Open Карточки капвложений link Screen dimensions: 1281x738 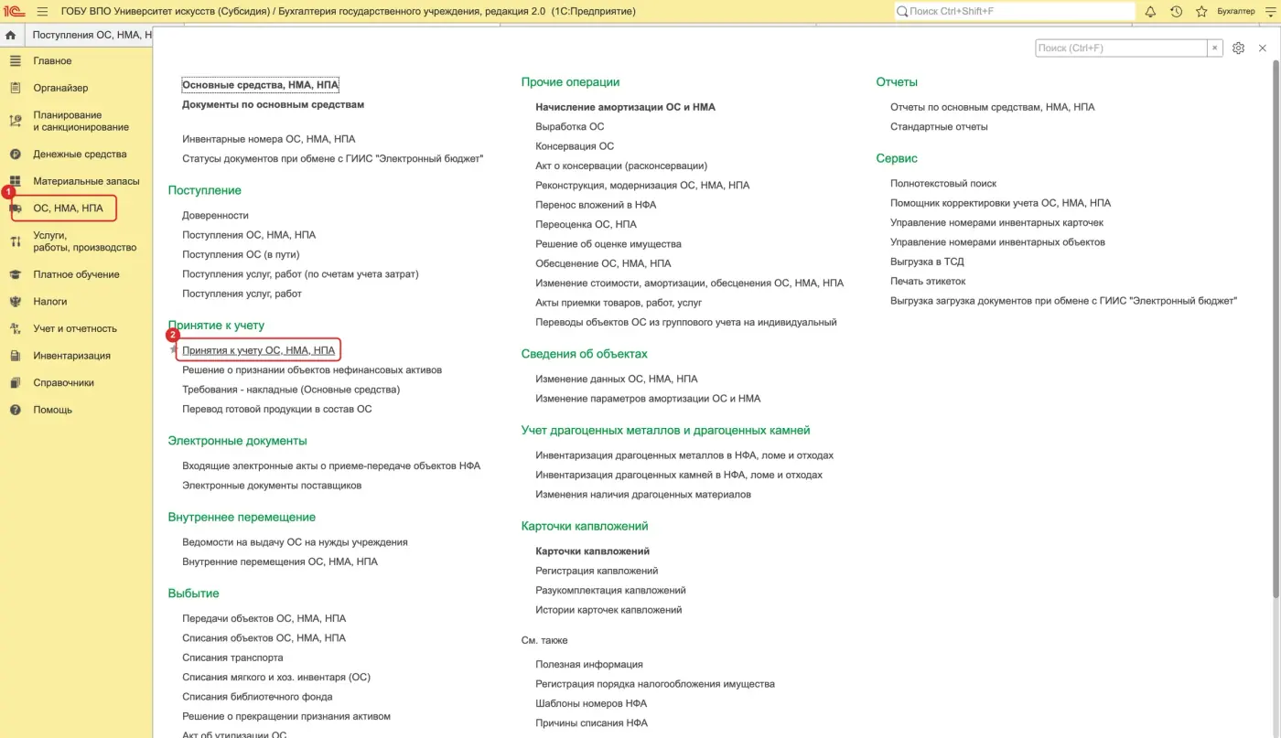pos(593,551)
